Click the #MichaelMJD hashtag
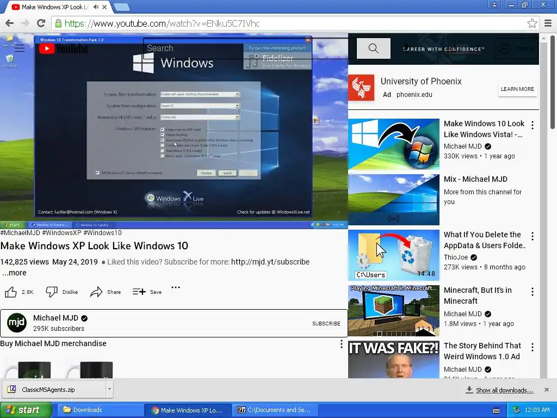The width and height of the screenshot is (557, 418). click(x=20, y=233)
